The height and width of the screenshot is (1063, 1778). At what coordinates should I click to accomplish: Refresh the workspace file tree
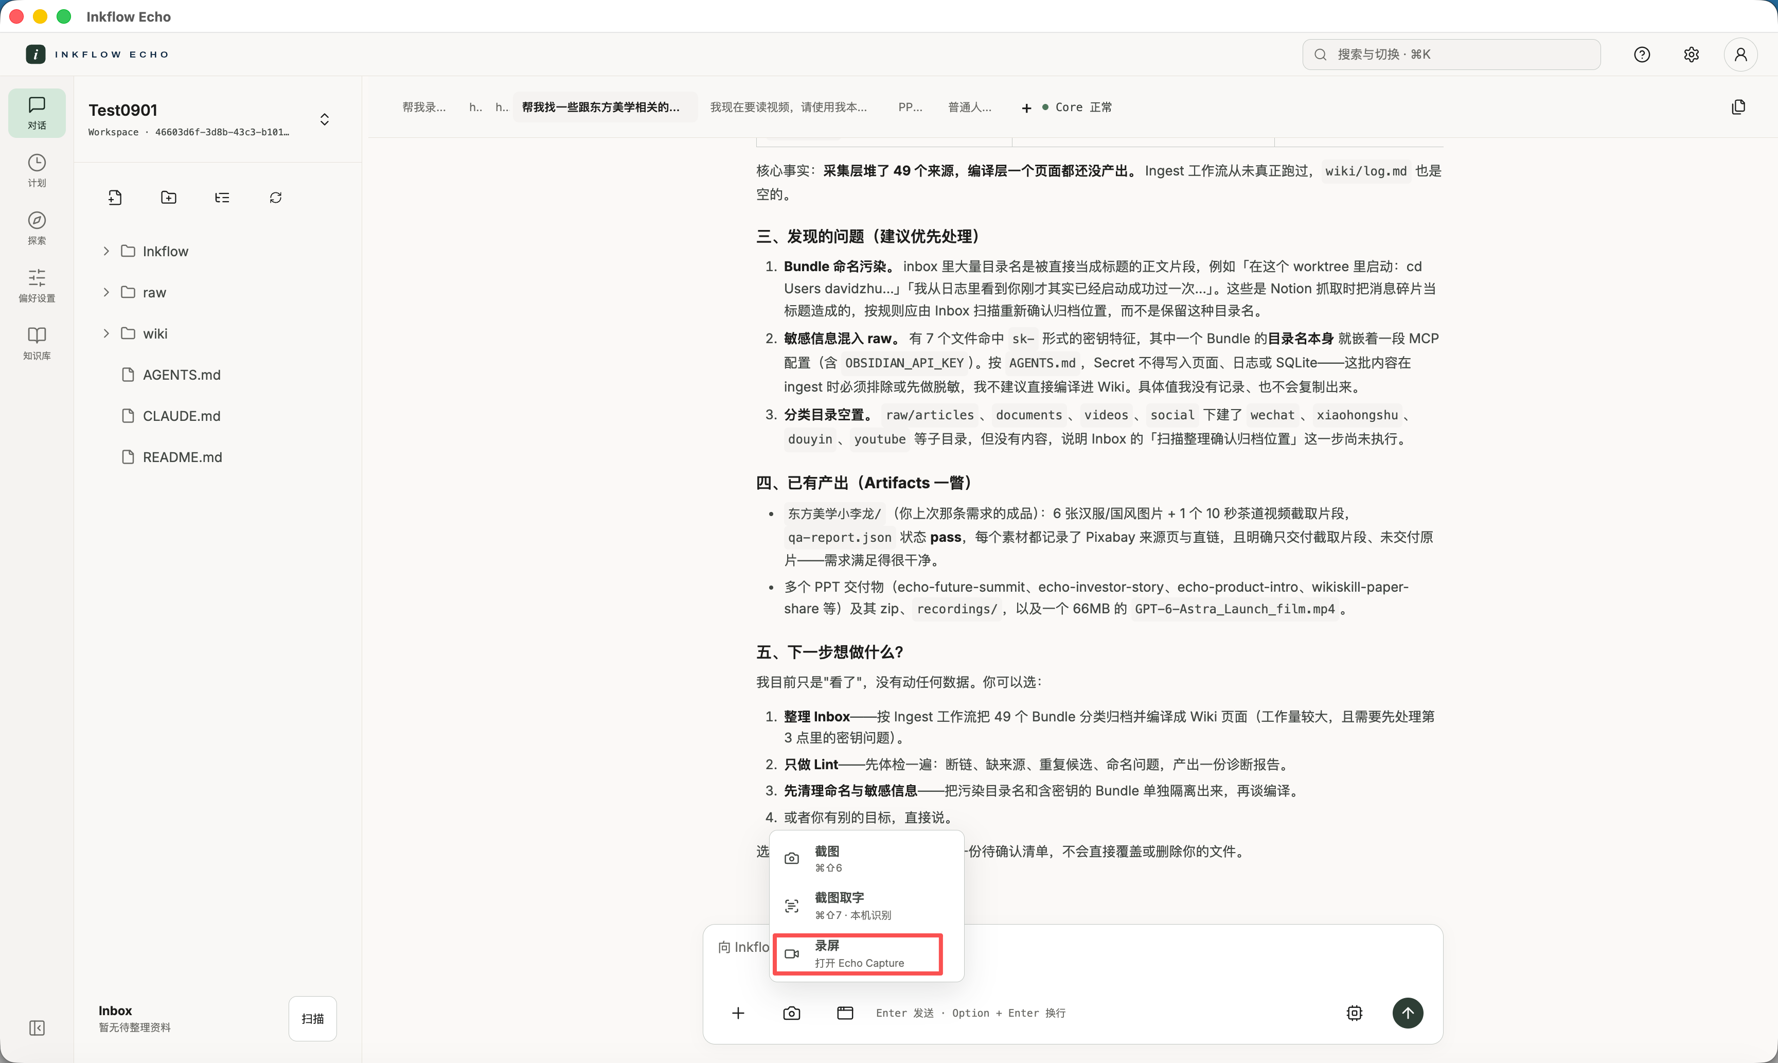[276, 198]
